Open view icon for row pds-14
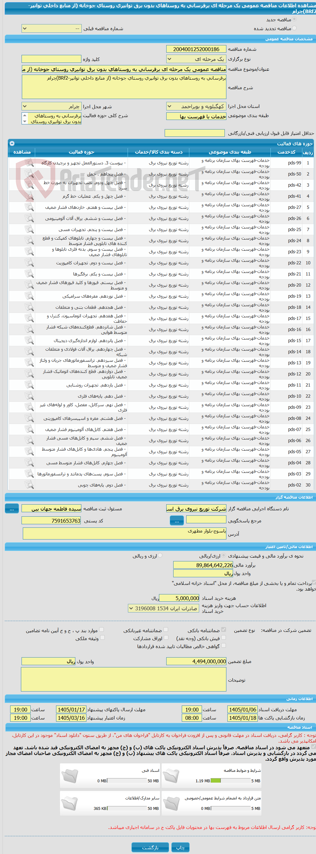Image resolution: width=316 pixels, height=854 pixels. [29, 352]
